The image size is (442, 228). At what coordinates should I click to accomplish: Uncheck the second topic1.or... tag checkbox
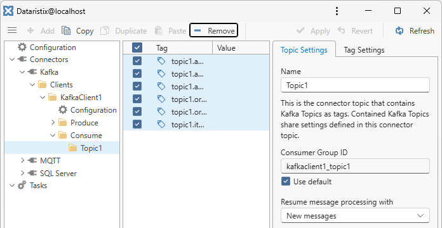click(137, 111)
